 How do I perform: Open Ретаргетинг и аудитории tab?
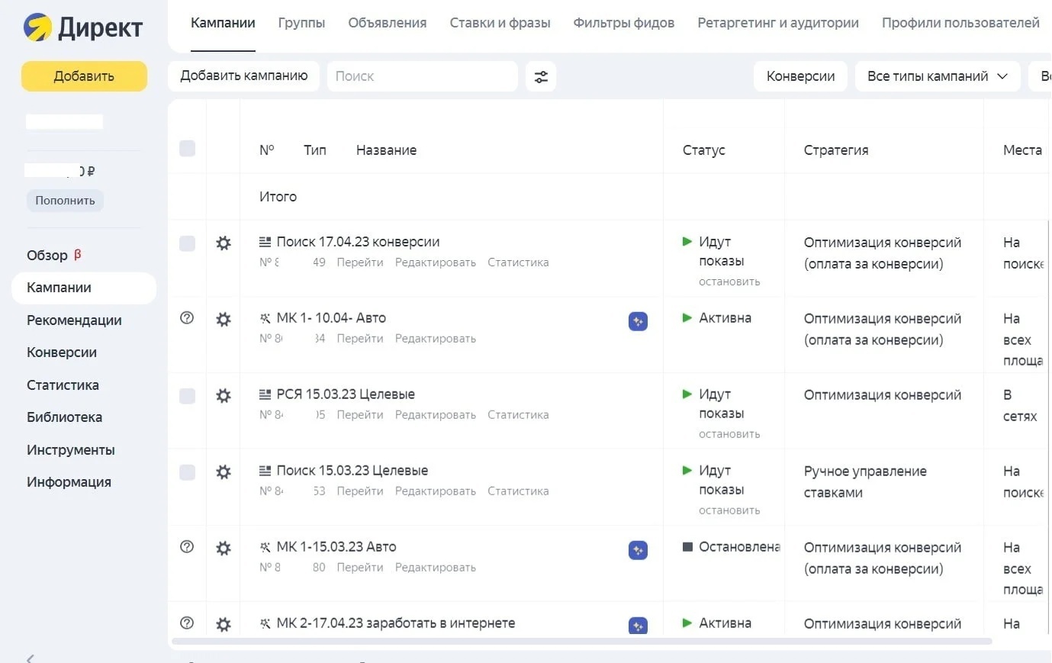778,23
